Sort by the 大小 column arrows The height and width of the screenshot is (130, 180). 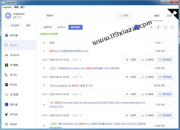tap(162, 43)
